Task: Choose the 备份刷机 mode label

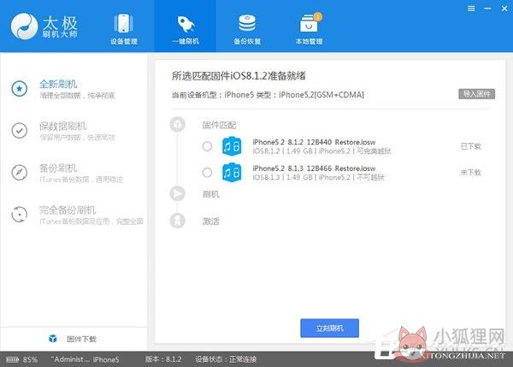Action: coord(58,168)
